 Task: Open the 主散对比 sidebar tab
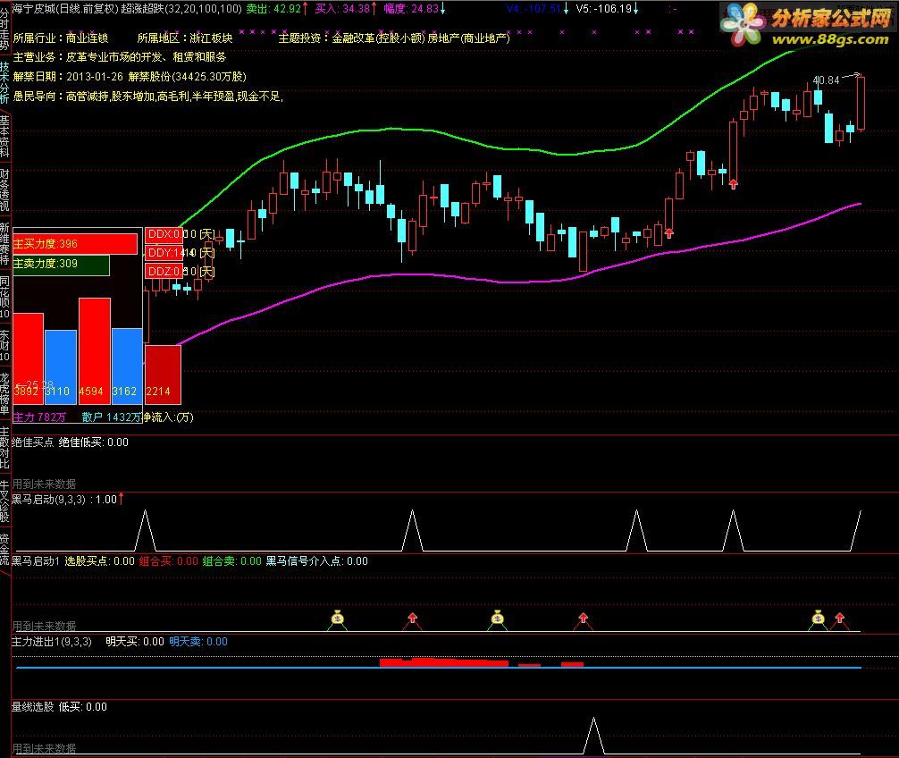click(4, 447)
